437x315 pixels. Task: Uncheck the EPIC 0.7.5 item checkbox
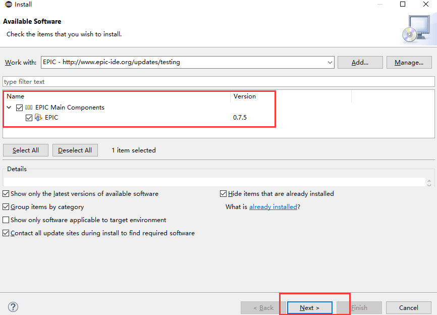click(x=29, y=118)
